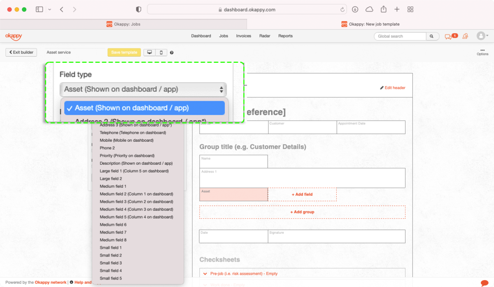Switch to the Okappy: Jobs tab
The height and width of the screenshot is (287, 494).
[123, 24]
